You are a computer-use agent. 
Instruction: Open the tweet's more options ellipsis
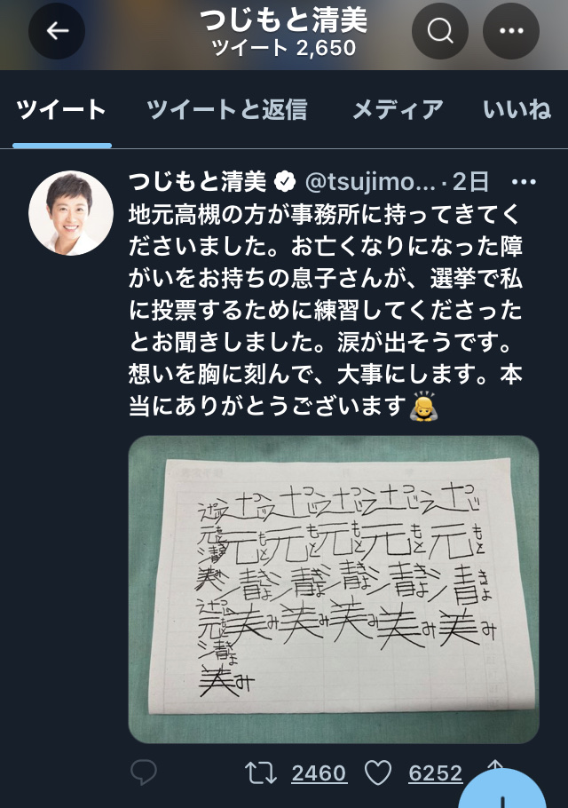524,182
